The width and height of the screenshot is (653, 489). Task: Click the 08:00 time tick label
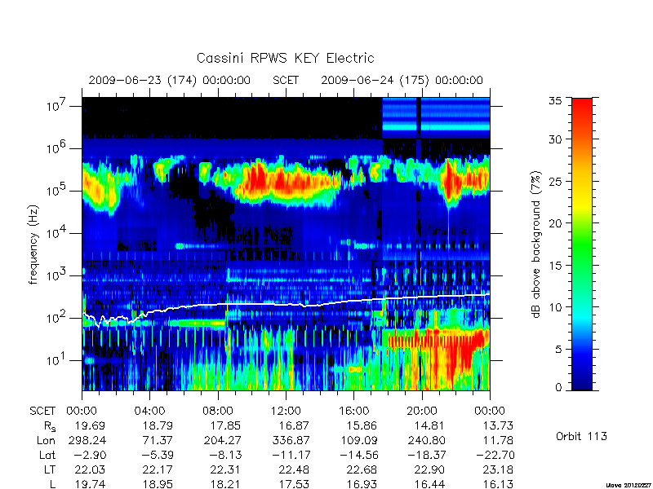pos(218,411)
